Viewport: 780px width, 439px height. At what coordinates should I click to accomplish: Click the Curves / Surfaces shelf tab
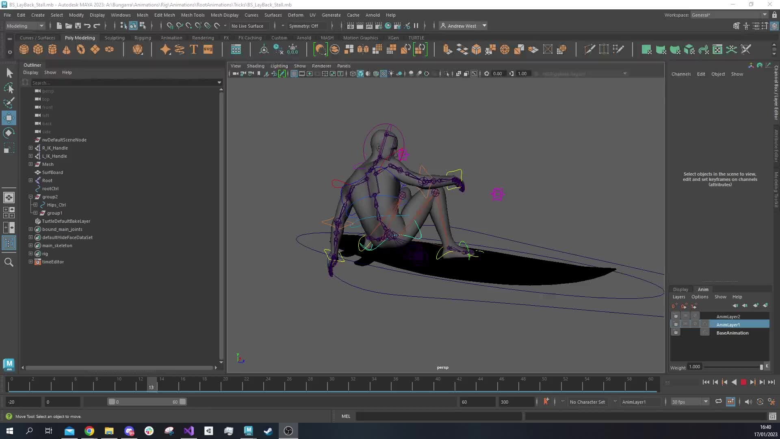pyautogui.click(x=37, y=37)
